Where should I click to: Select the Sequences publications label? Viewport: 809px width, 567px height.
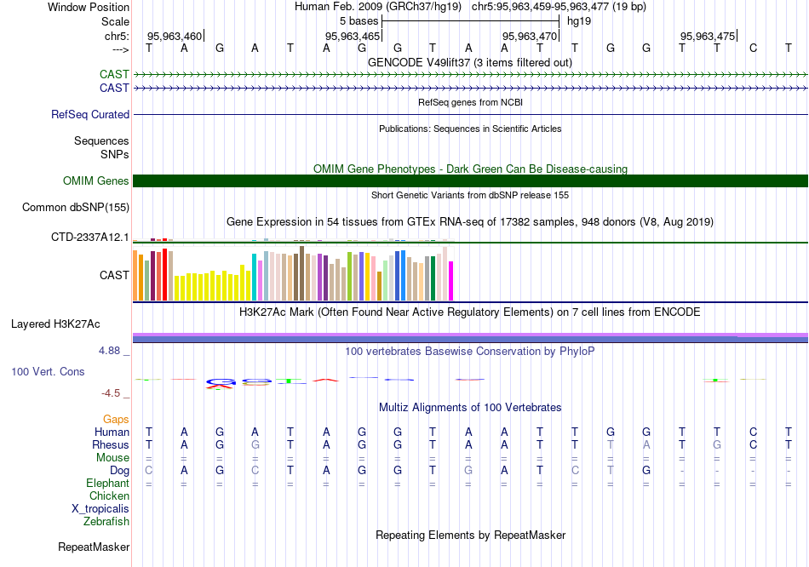pos(101,140)
